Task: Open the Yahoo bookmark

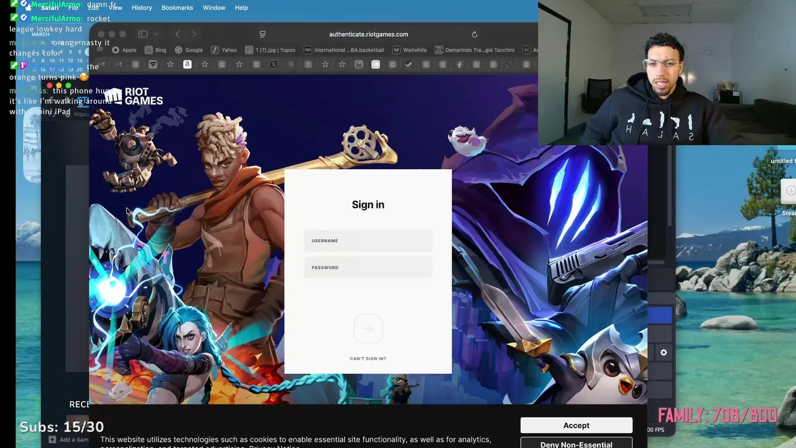Action: coord(224,50)
